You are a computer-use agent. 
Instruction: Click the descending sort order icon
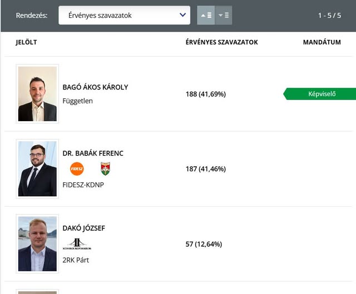pyautogui.click(x=224, y=16)
